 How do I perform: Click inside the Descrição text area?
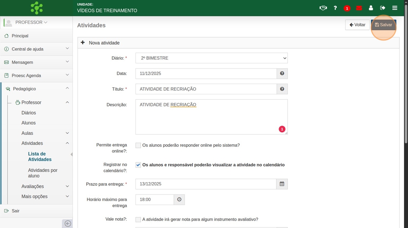coord(212,117)
